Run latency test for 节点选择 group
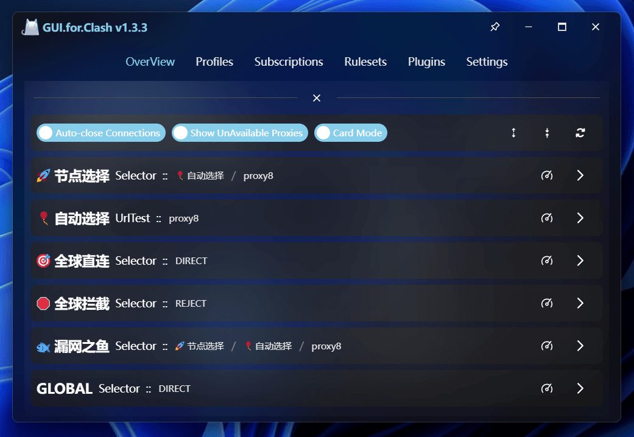The width and height of the screenshot is (634, 437). tap(547, 175)
